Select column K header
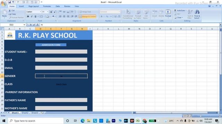This screenshot has width=222, height=124. (x=108, y=29)
